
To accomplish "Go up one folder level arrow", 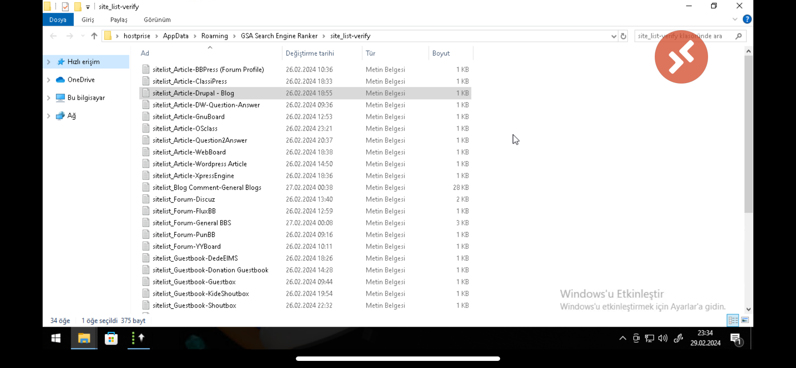I will point(94,36).
